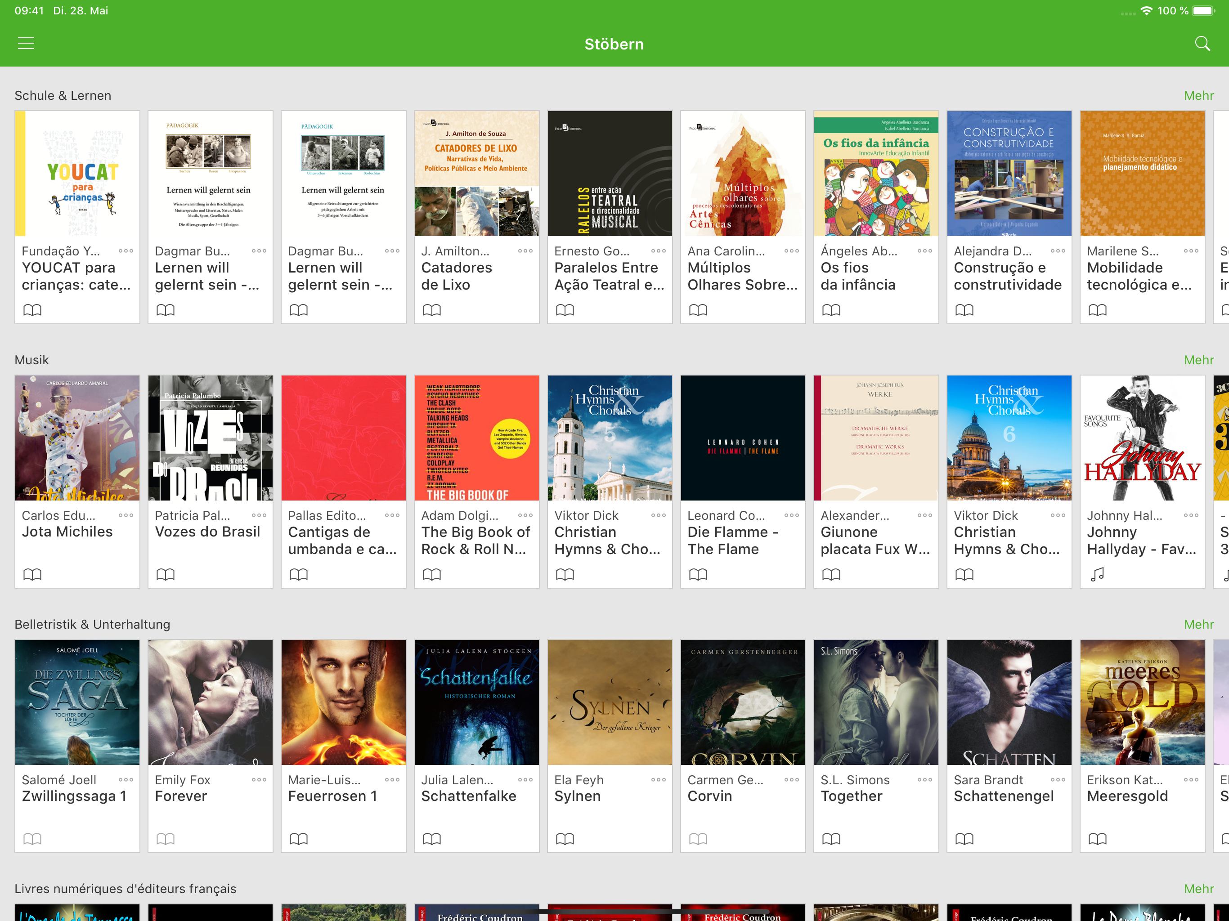
Task: Open the YOUCAT para crianças book cover
Action: (77, 173)
